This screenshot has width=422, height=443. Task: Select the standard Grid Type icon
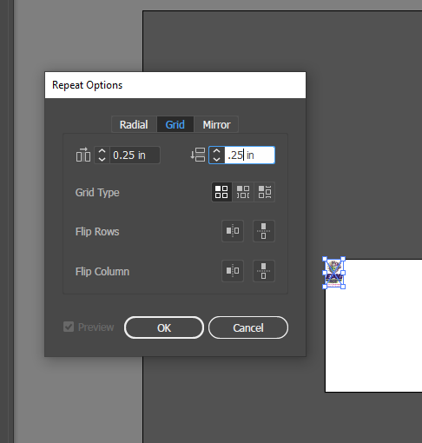point(221,192)
